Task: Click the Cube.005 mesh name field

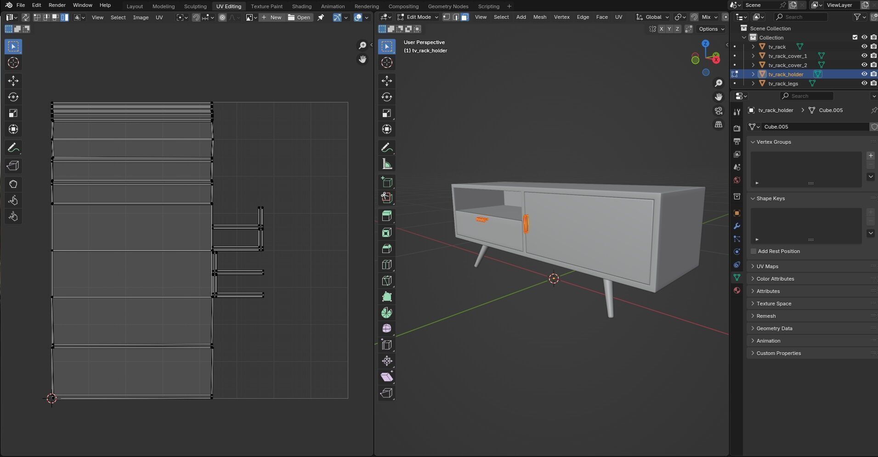Action: (x=815, y=127)
